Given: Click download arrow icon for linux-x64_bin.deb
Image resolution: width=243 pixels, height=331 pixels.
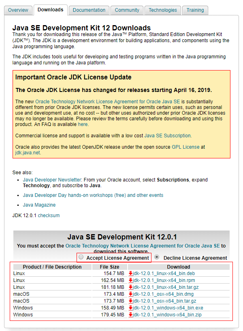Looking at the screenshot, I should tap(130, 273).
